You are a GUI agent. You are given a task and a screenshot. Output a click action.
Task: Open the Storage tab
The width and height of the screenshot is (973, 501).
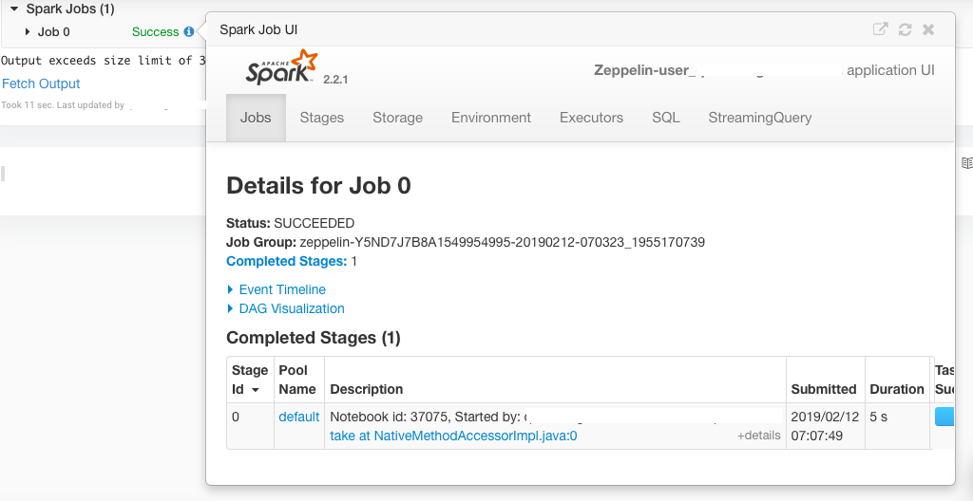point(397,118)
